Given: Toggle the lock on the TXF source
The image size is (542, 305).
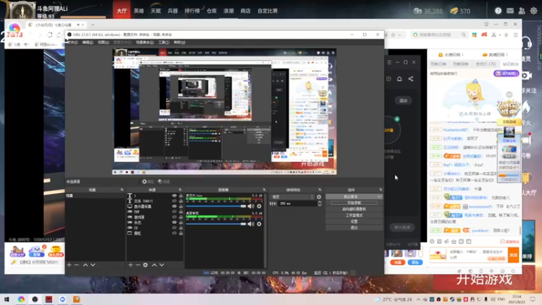Looking at the screenshot, I should (x=180, y=211).
